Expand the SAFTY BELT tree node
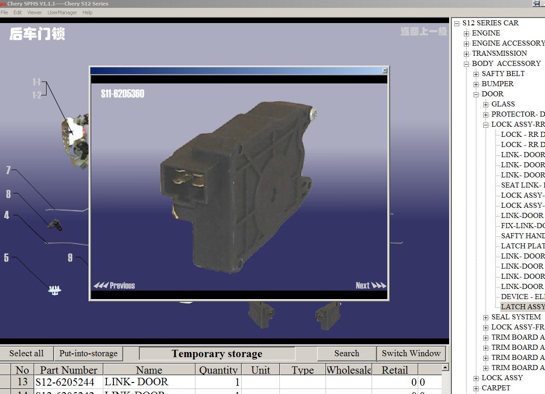Screen dimensions: 545x394 coord(476,74)
